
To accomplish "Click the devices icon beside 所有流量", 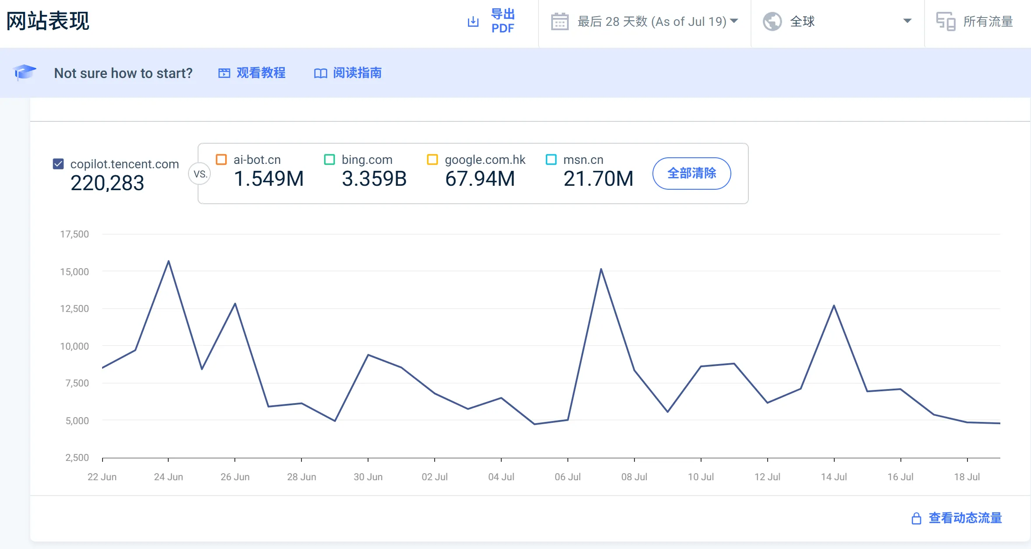I will point(945,21).
